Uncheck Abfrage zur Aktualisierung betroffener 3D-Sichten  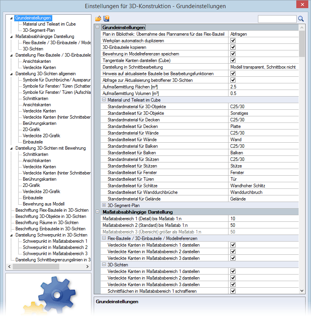(x=233, y=80)
